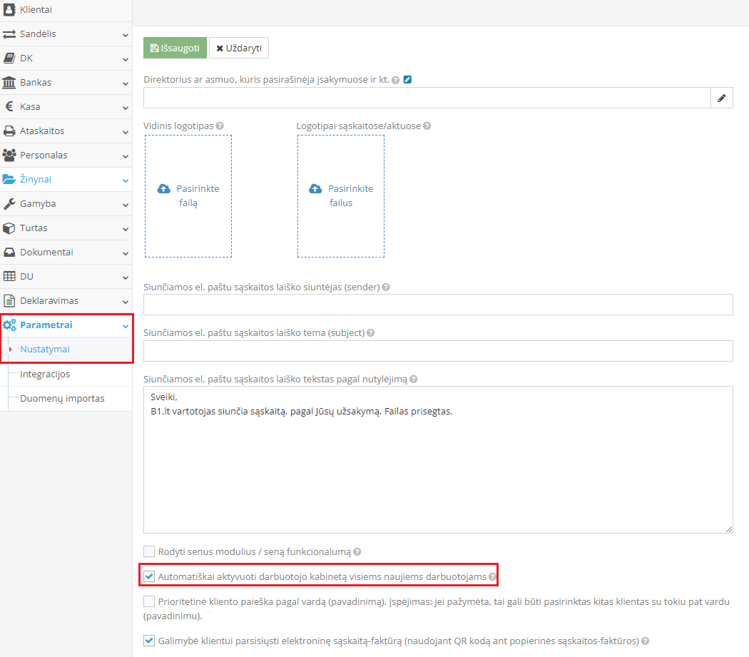The image size is (749, 657).
Task: Click the Uždaryti button
Action: 239,49
